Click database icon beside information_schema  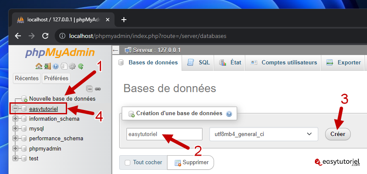pos(24,119)
